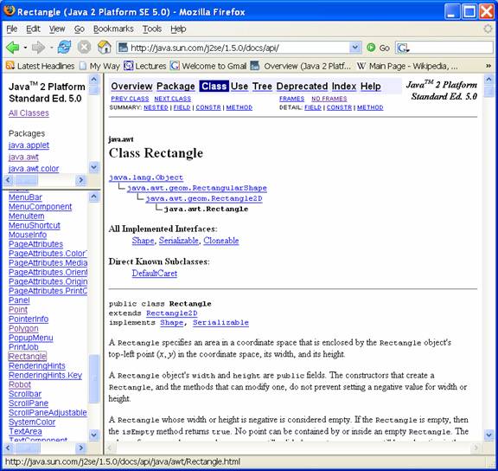
Task: Open the MenuShortcut class link
Action: point(35,225)
